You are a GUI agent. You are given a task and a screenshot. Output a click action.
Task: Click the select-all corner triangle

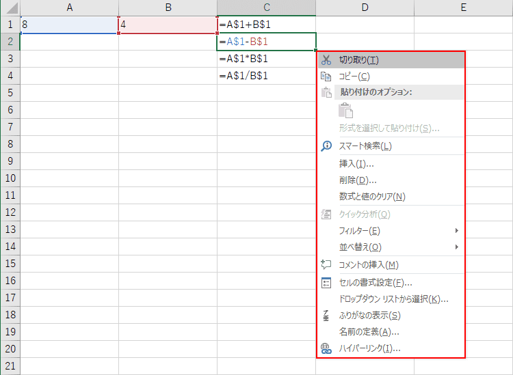click(x=12, y=8)
